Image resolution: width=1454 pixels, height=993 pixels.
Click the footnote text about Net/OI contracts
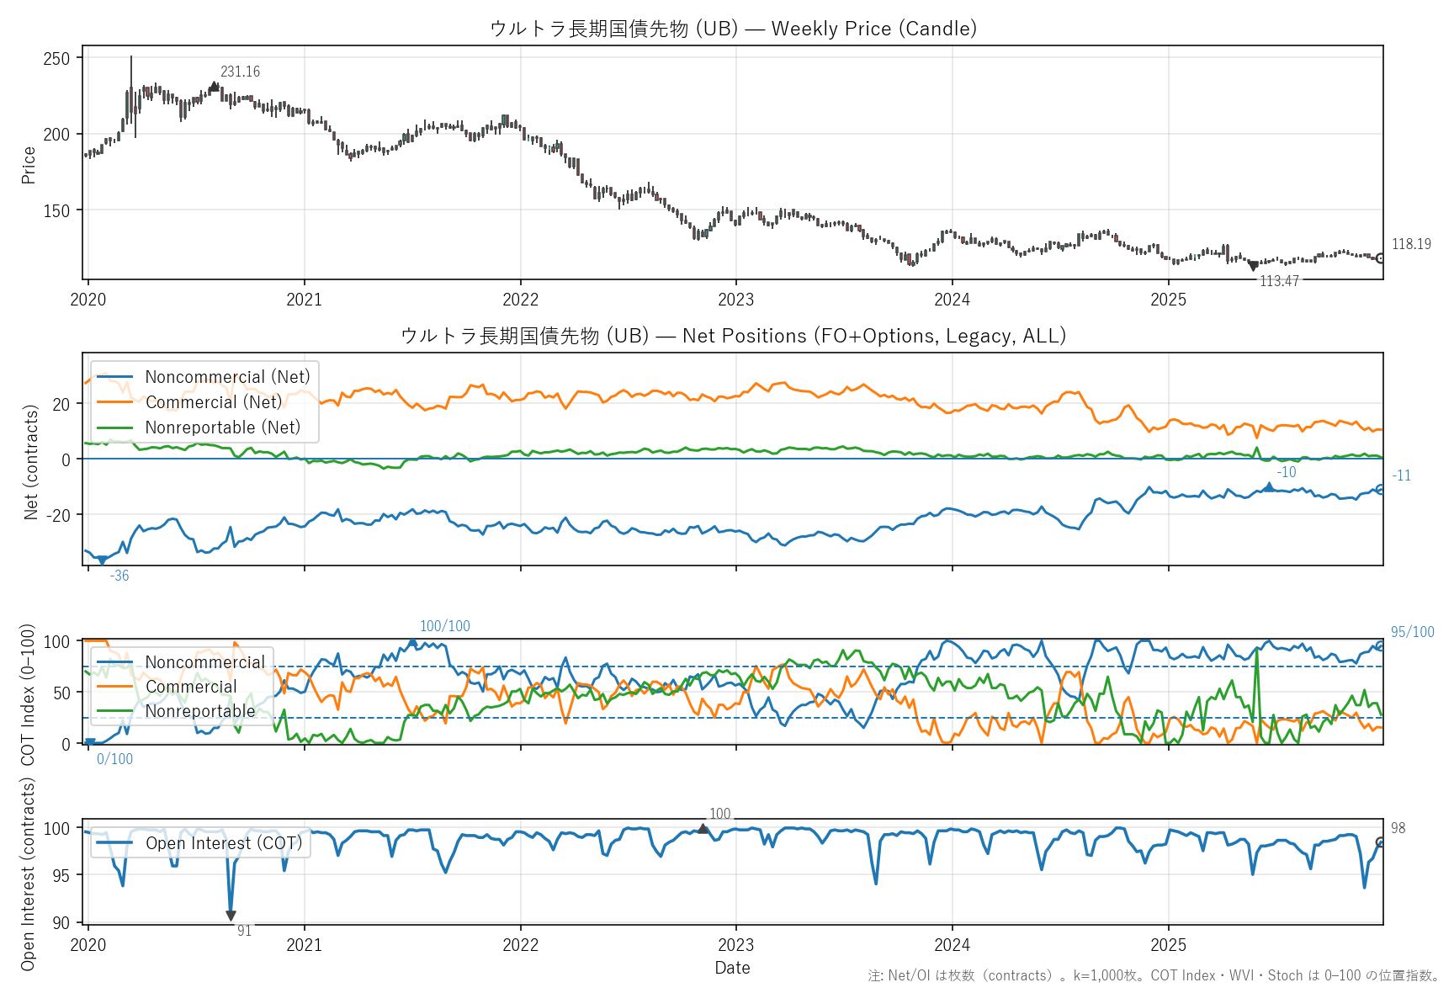[1153, 975]
